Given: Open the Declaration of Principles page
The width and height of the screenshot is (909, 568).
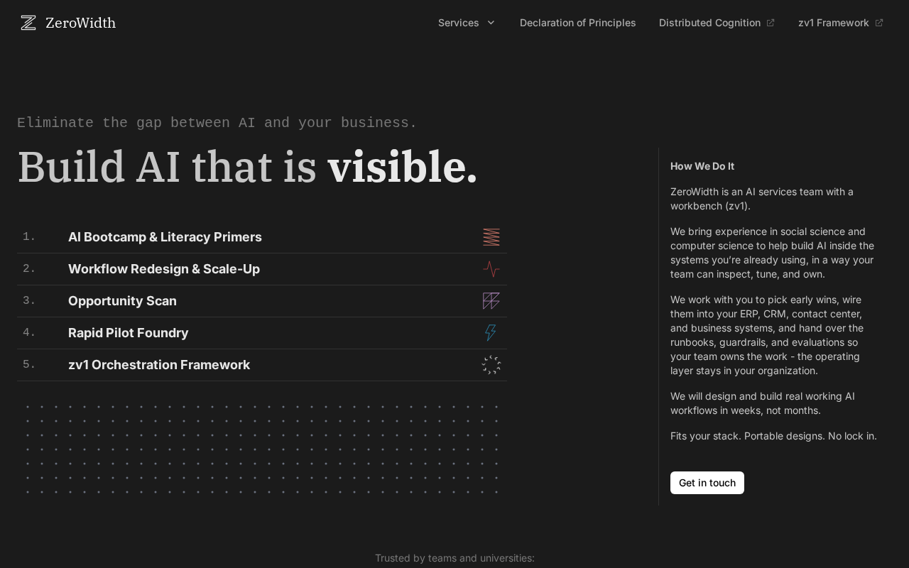Looking at the screenshot, I should (577, 23).
